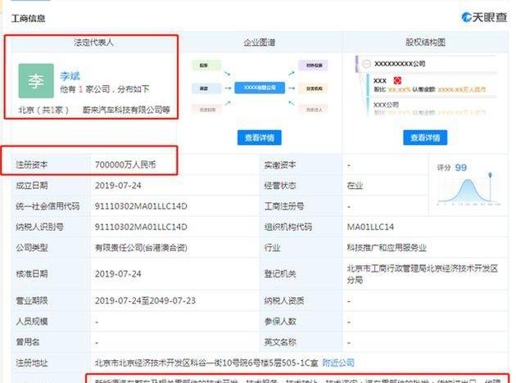Click company type 有限责任公司(台港澳合资)

tap(141, 247)
